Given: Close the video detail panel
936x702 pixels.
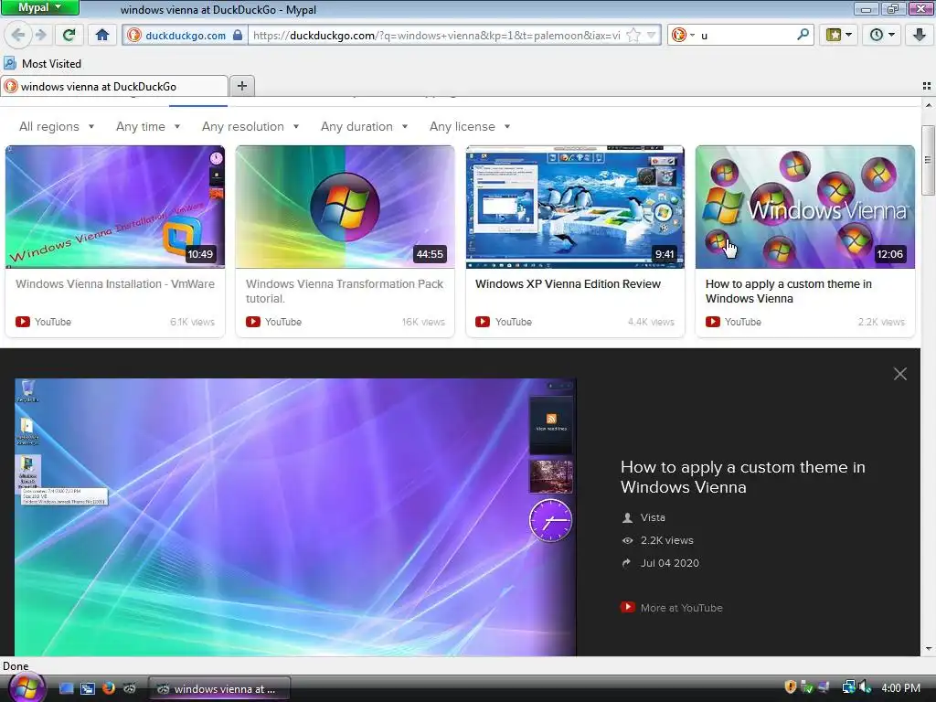Looking at the screenshot, I should [899, 374].
